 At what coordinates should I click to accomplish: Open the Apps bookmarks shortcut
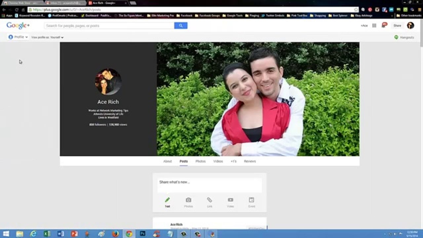click(x=7, y=16)
